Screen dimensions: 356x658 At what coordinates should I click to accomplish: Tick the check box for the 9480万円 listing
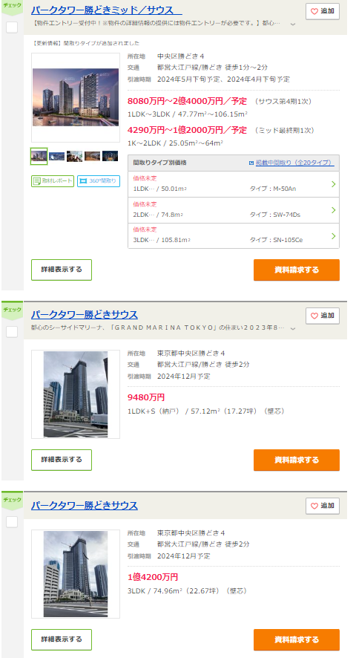pos(12,332)
